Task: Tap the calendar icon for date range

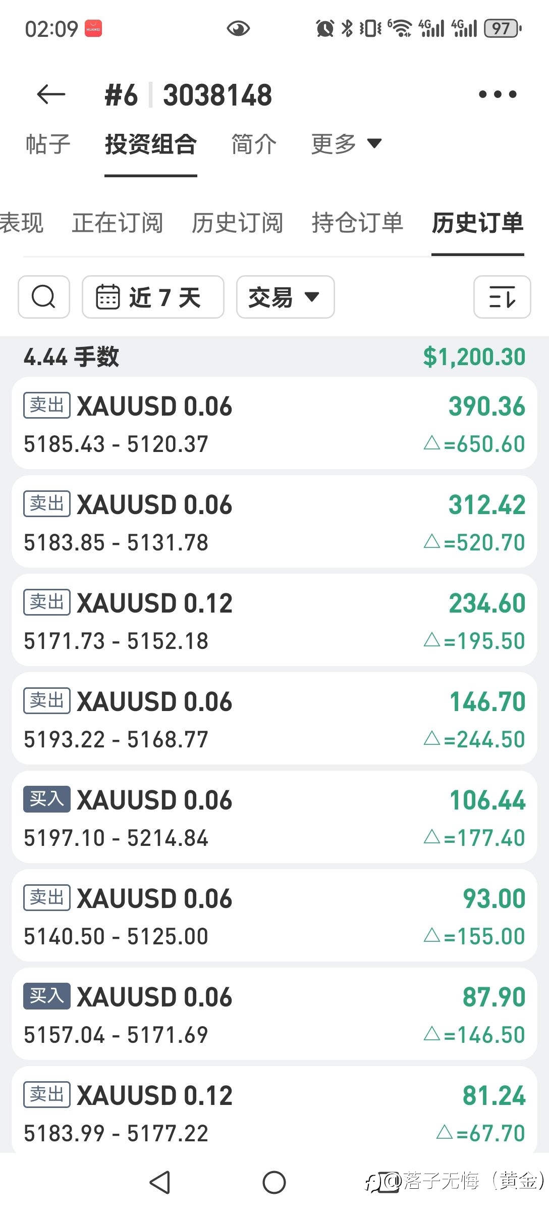Action: pyautogui.click(x=107, y=297)
